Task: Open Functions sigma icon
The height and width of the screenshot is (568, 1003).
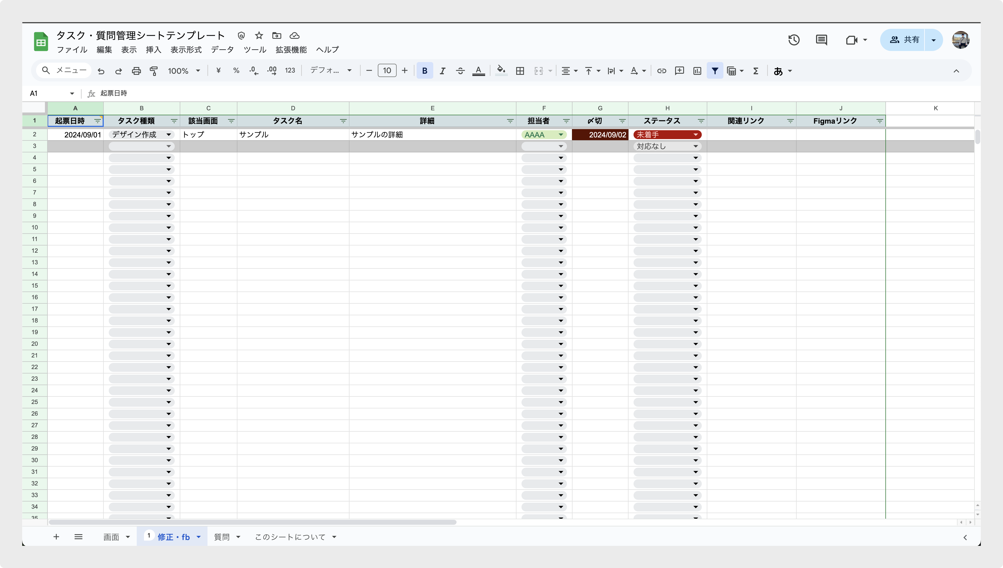Action: (756, 71)
